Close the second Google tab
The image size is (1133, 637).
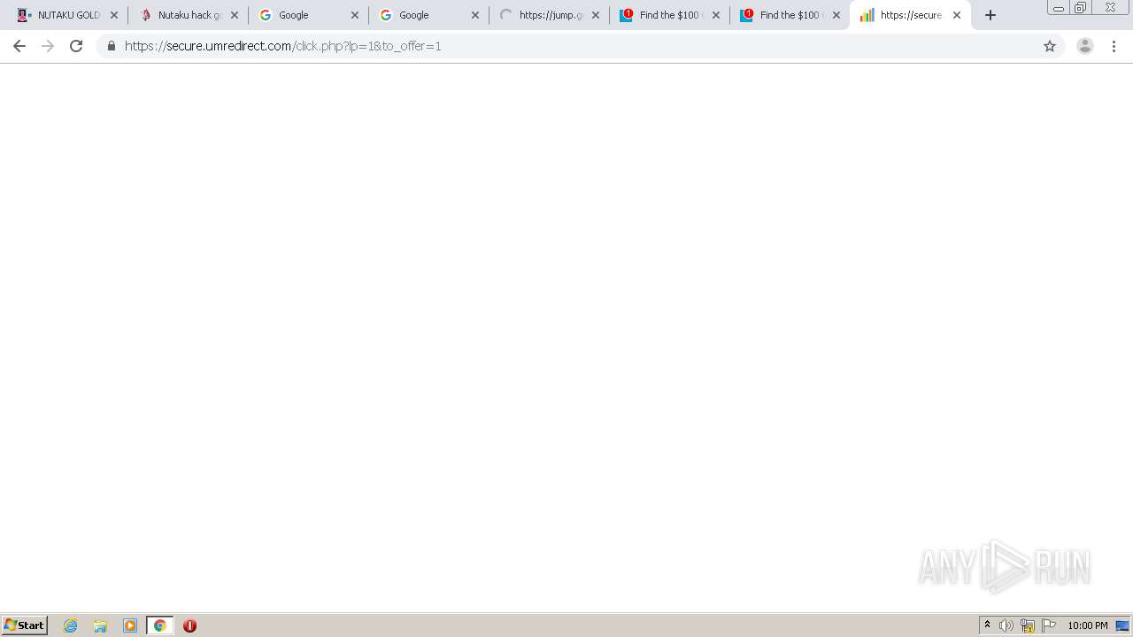coord(475,15)
